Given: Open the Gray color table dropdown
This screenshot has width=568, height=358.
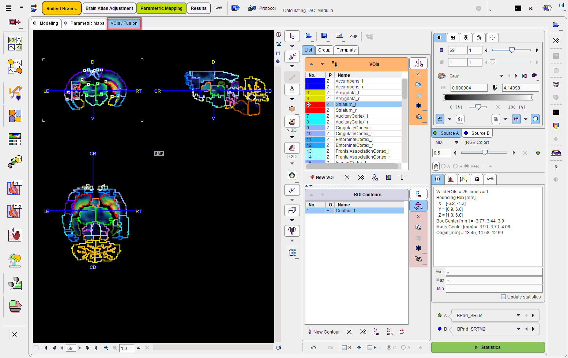Looking at the screenshot, I should (x=501, y=76).
